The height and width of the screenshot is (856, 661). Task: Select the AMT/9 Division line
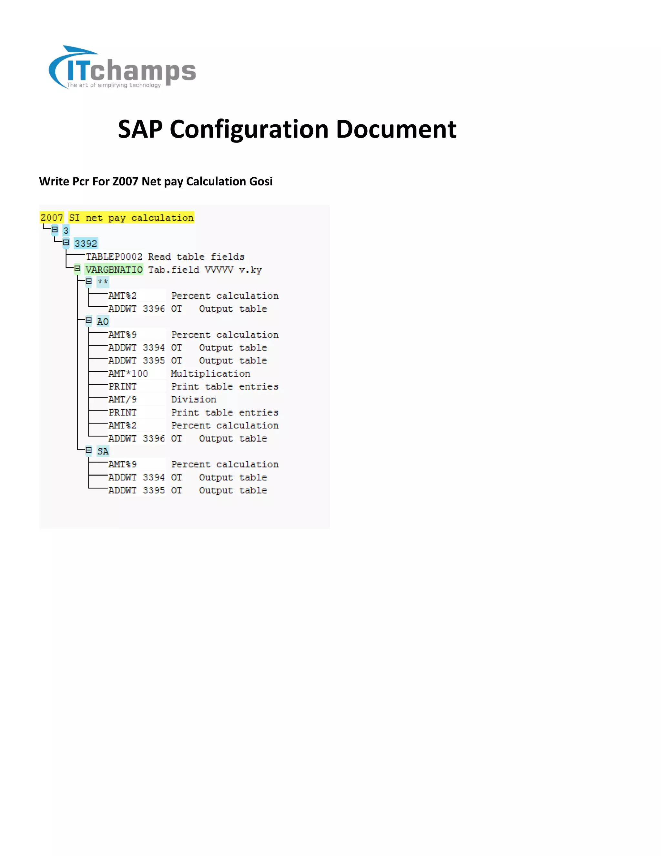pos(123,399)
